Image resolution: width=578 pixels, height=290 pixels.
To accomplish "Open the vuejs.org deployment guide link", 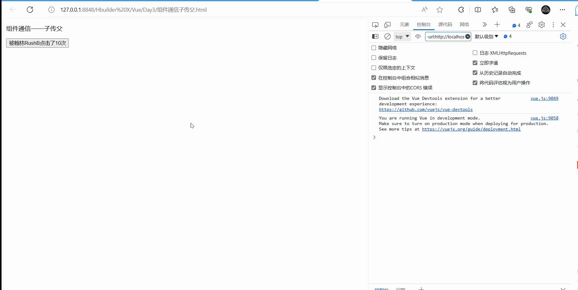I will pyautogui.click(x=471, y=129).
